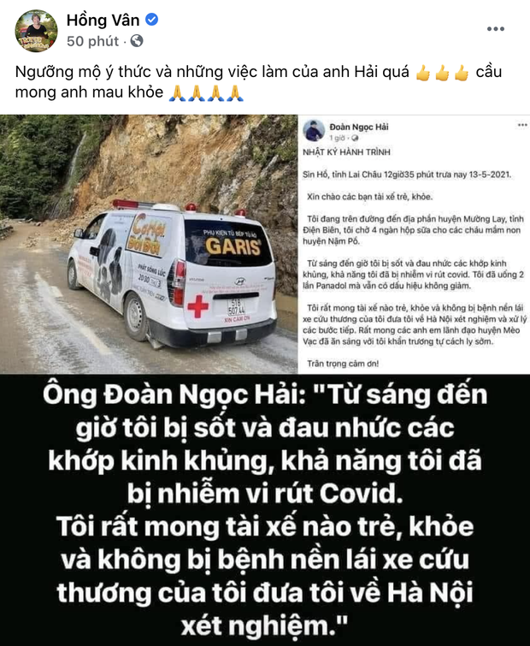Open the post options three-dot menu

[496, 29]
